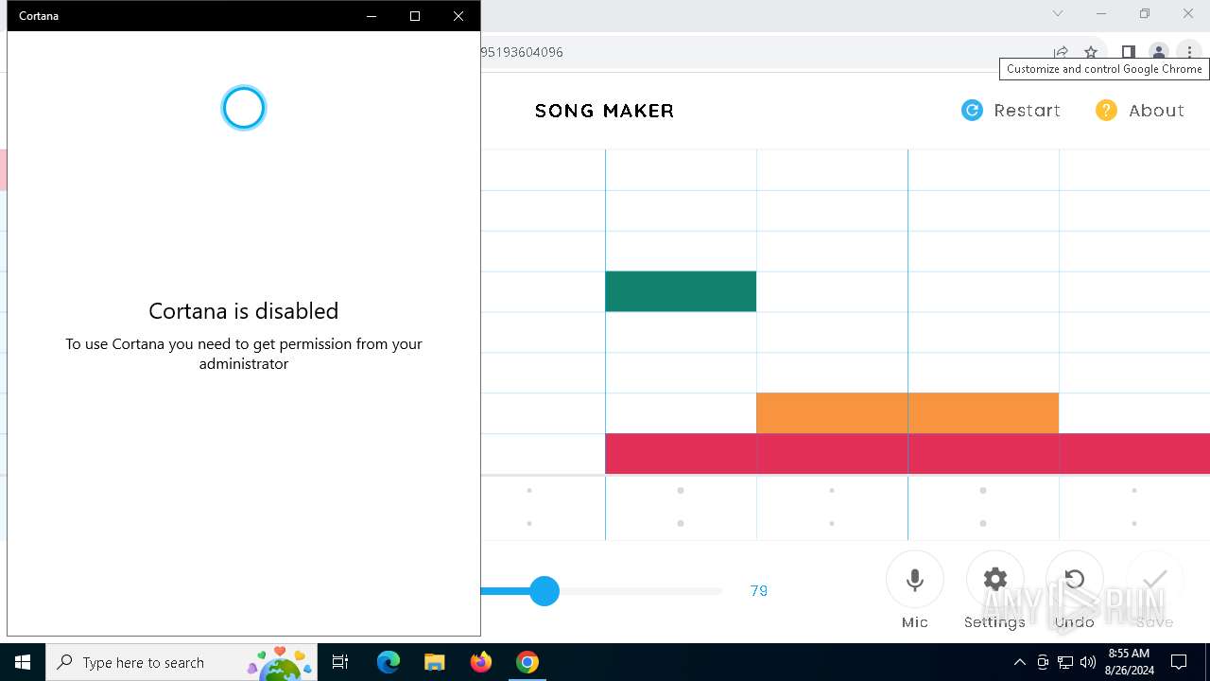Switch to Chrome taskbar icon
Screen dimensions: 1210x681
[x=527, y=662]
